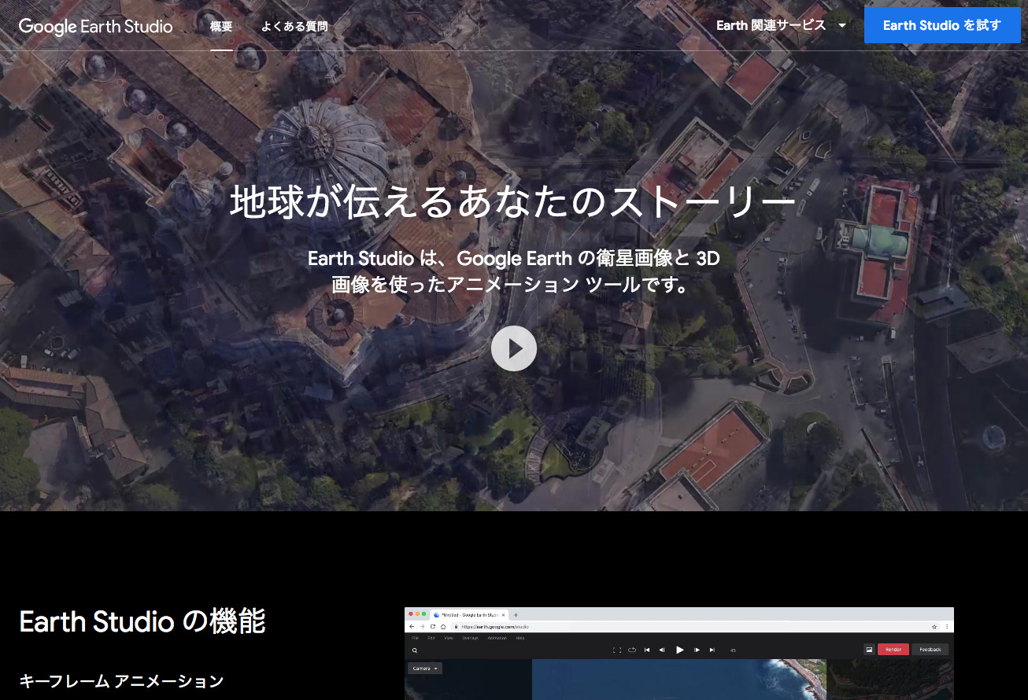Click the red Render button in preview
Image resolution: width=1028 pixels, height=700 pixels.
tap(893, 650)
